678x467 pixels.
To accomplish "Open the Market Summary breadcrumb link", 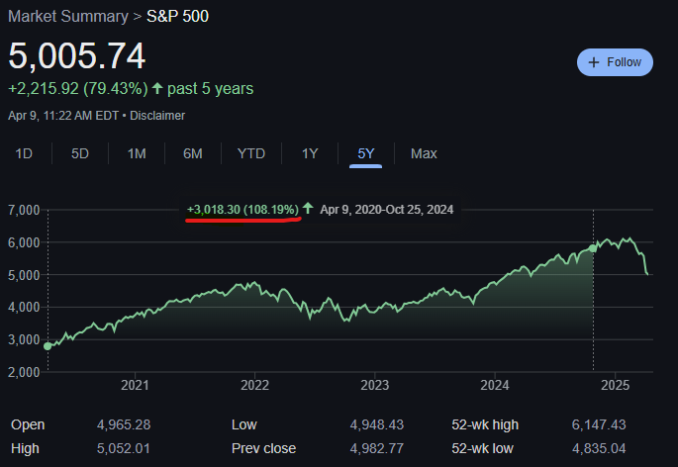I will pos(68,17).
